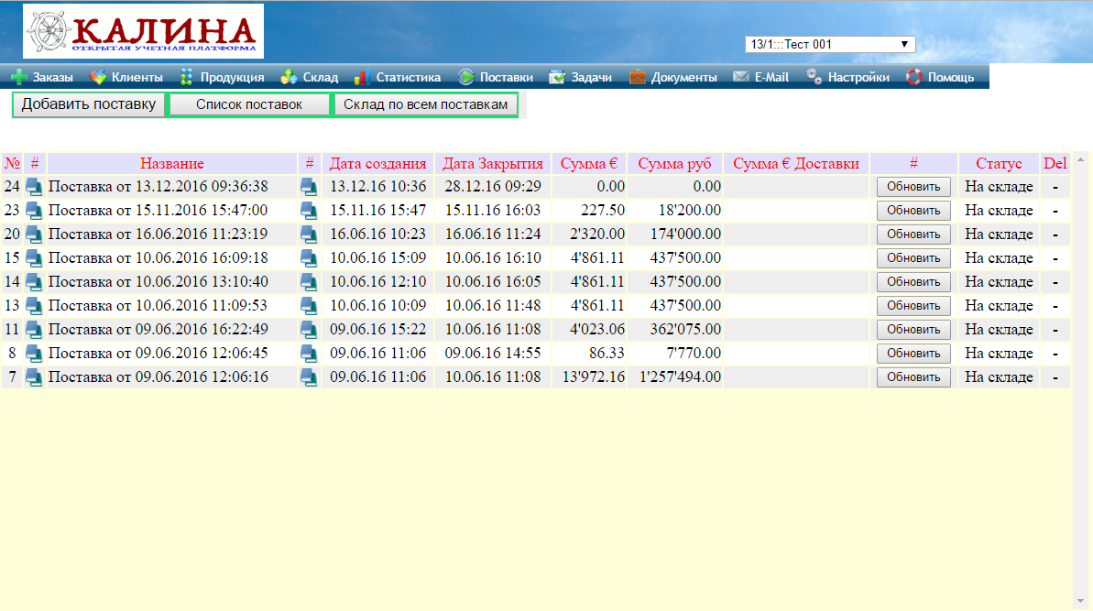The height and width of the screenshot is (611, 1093).
Task: Click the left icon of delivery 14
Action: pyautogui.click(x=34, y=281)
